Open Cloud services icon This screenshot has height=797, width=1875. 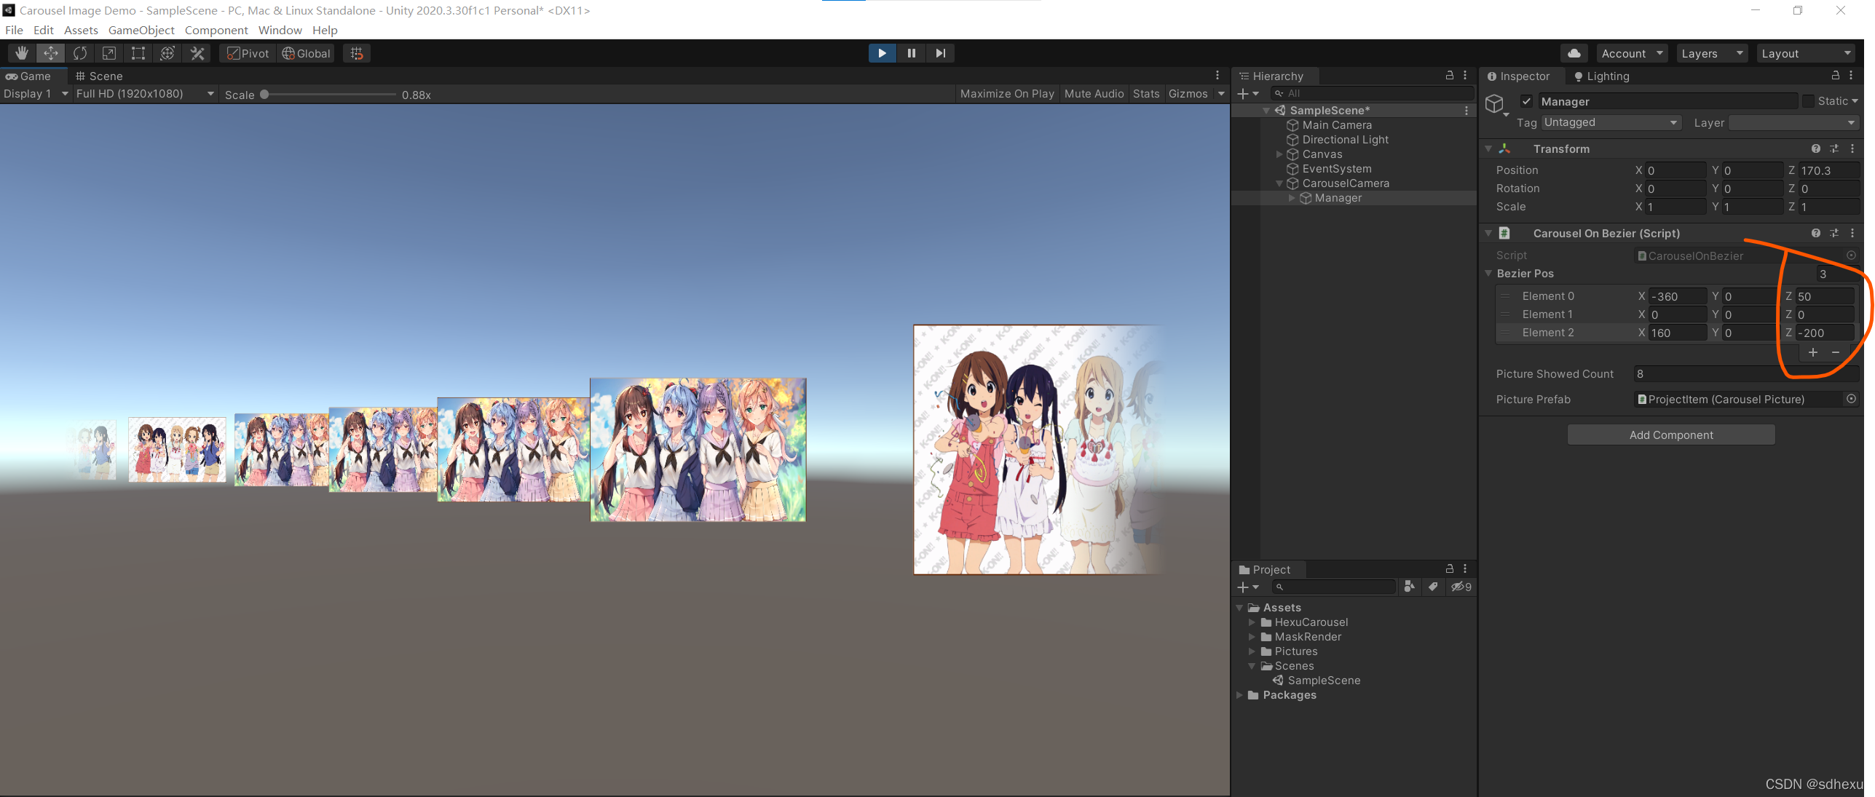click(x=1574, y=53)
